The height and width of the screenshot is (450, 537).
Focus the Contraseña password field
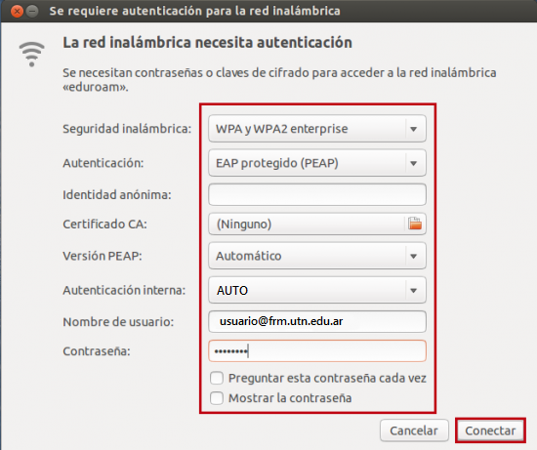coord(317,351)
